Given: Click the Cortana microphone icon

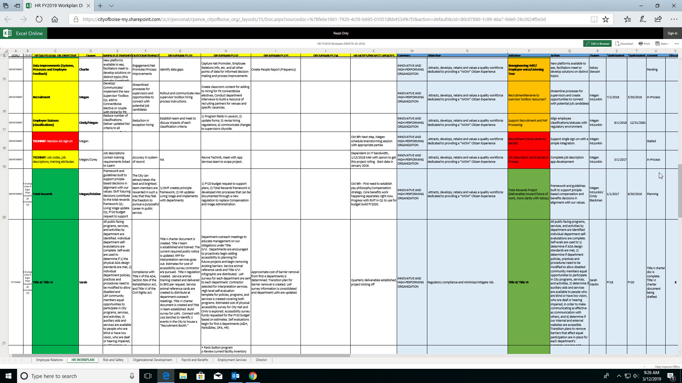Looking at the screenshot, I should [x=132, y=376].
